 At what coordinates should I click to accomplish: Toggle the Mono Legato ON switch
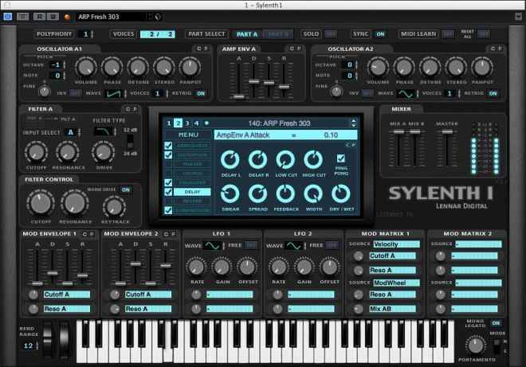(x=496, y=323)
